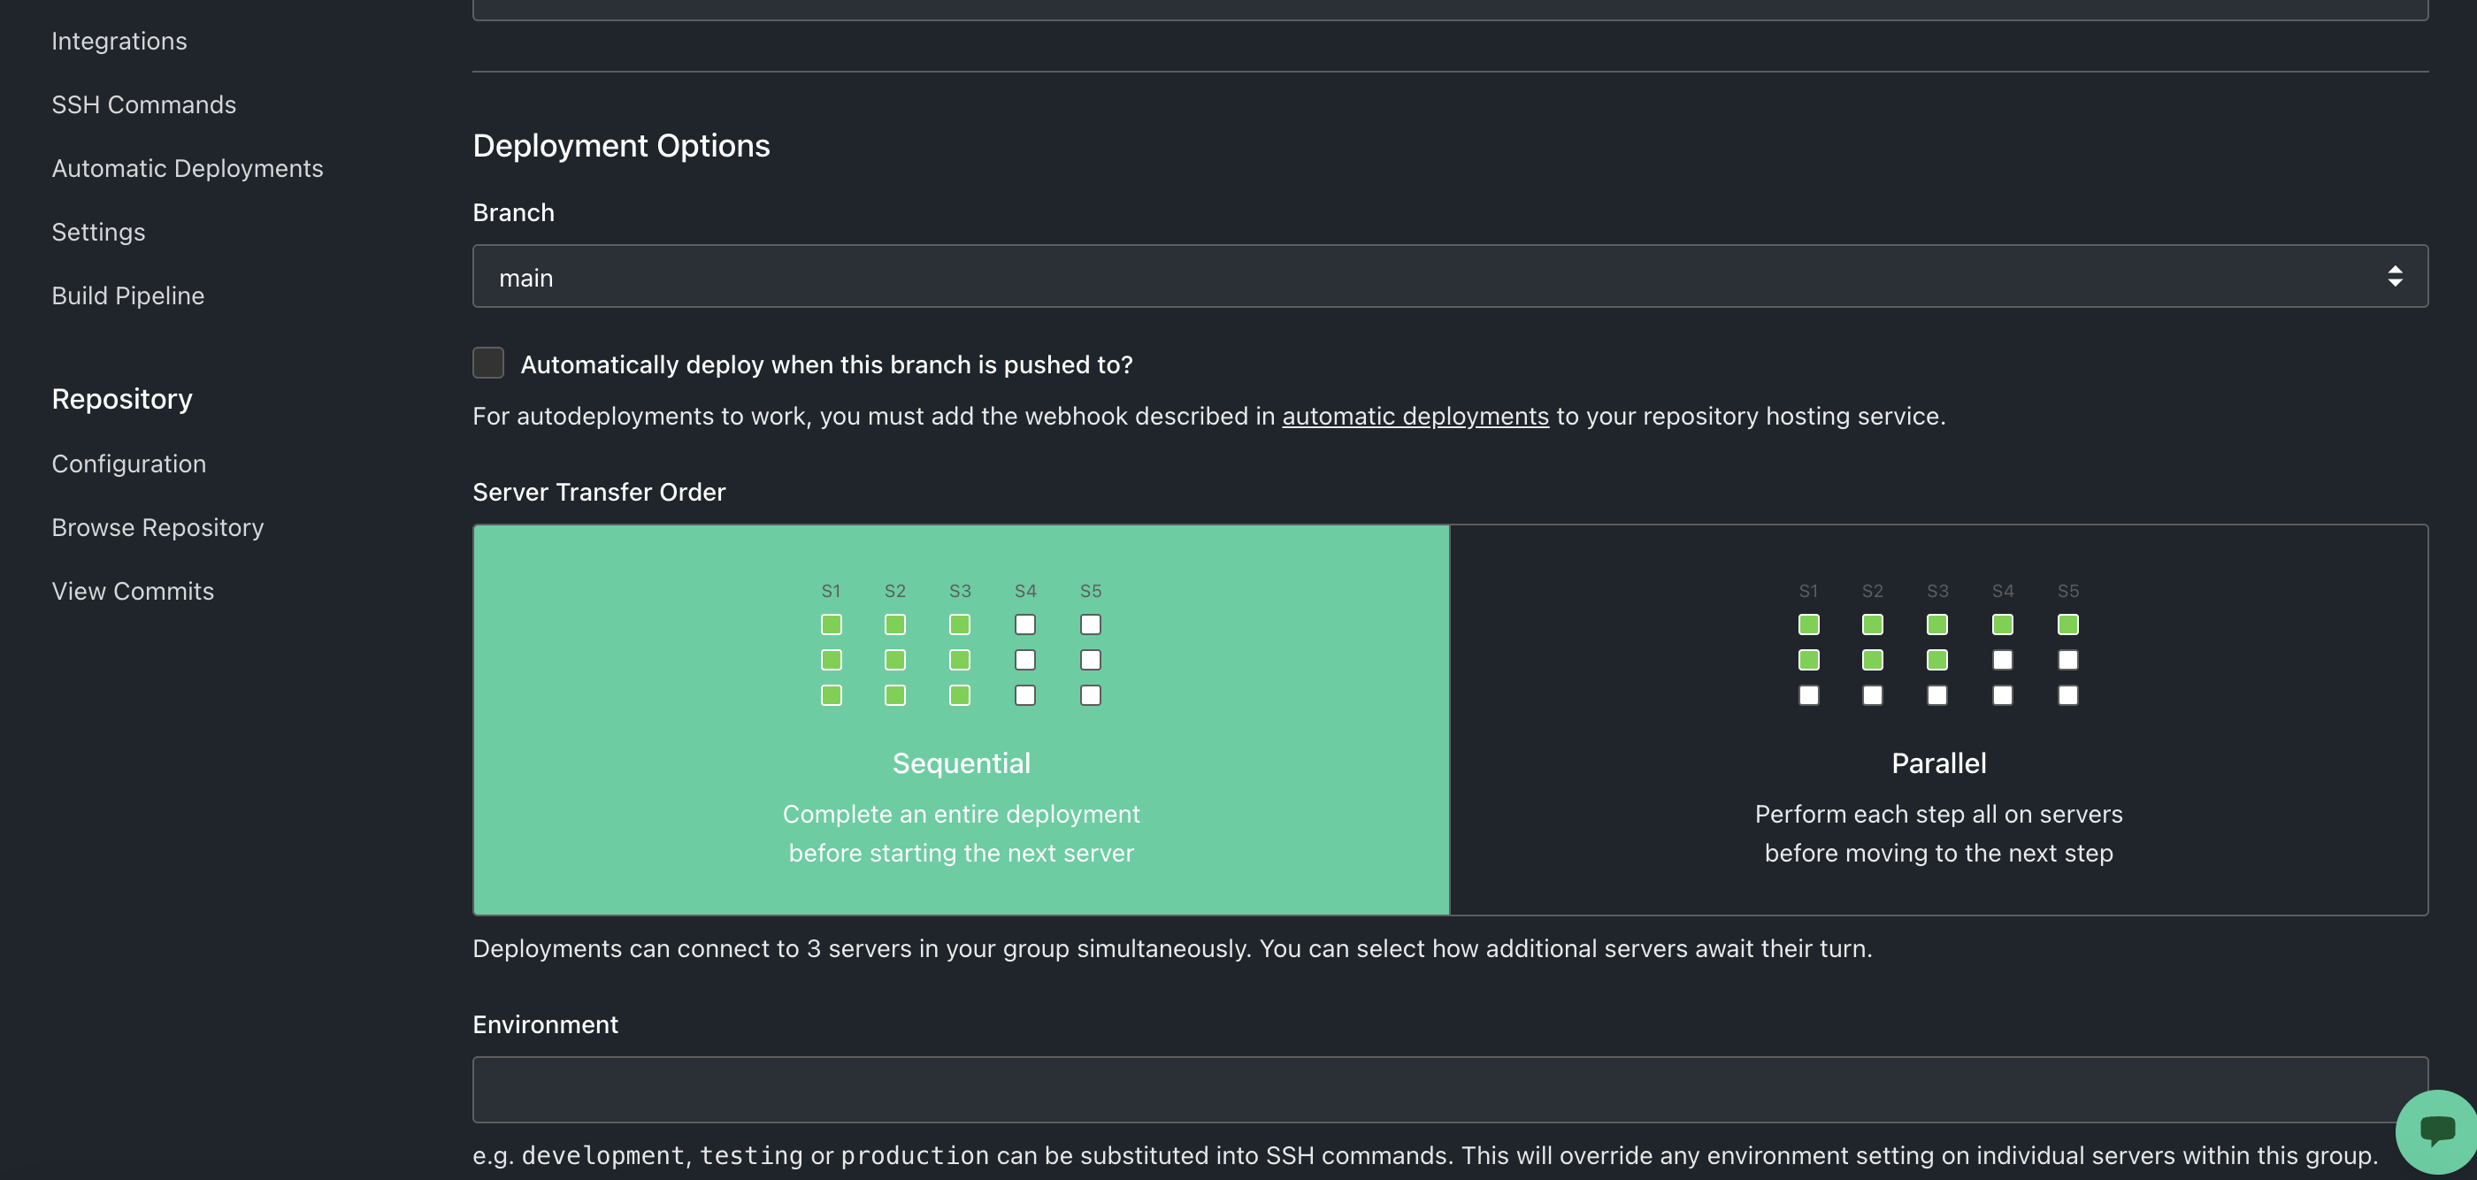Open the Settings page

coord(98,232)
